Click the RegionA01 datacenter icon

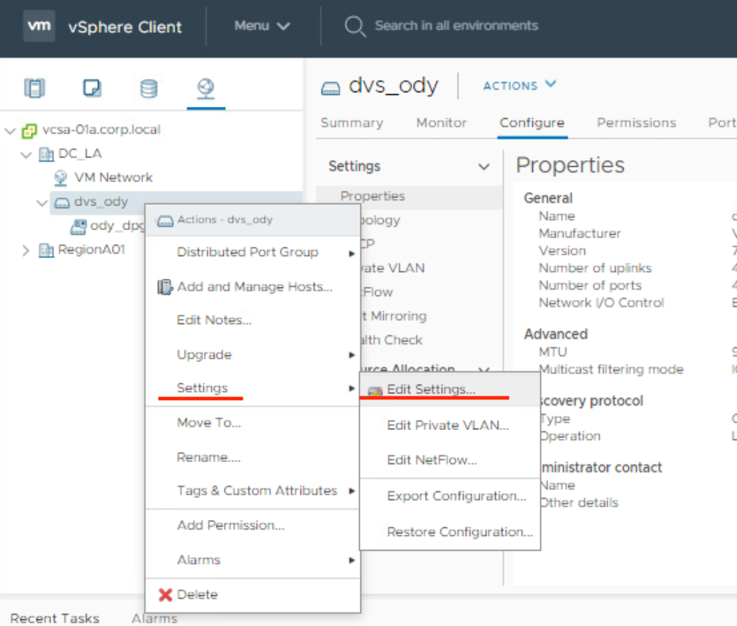46,250
